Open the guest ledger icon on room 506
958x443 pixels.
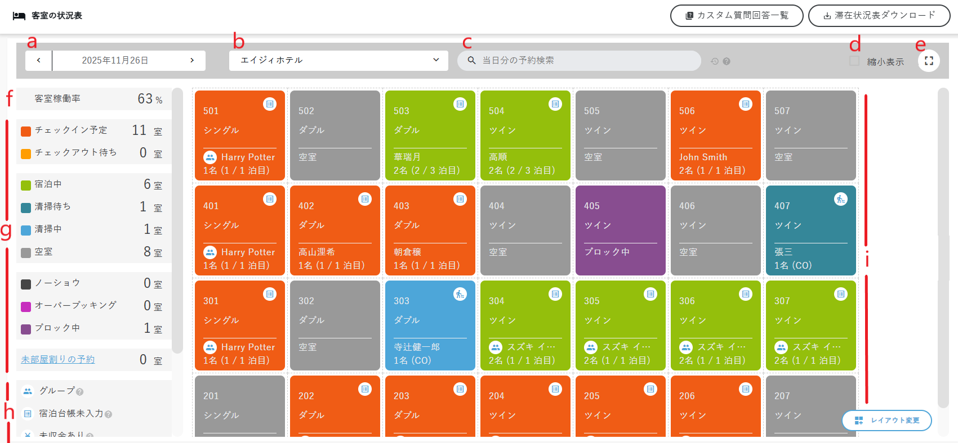[746, 104]
